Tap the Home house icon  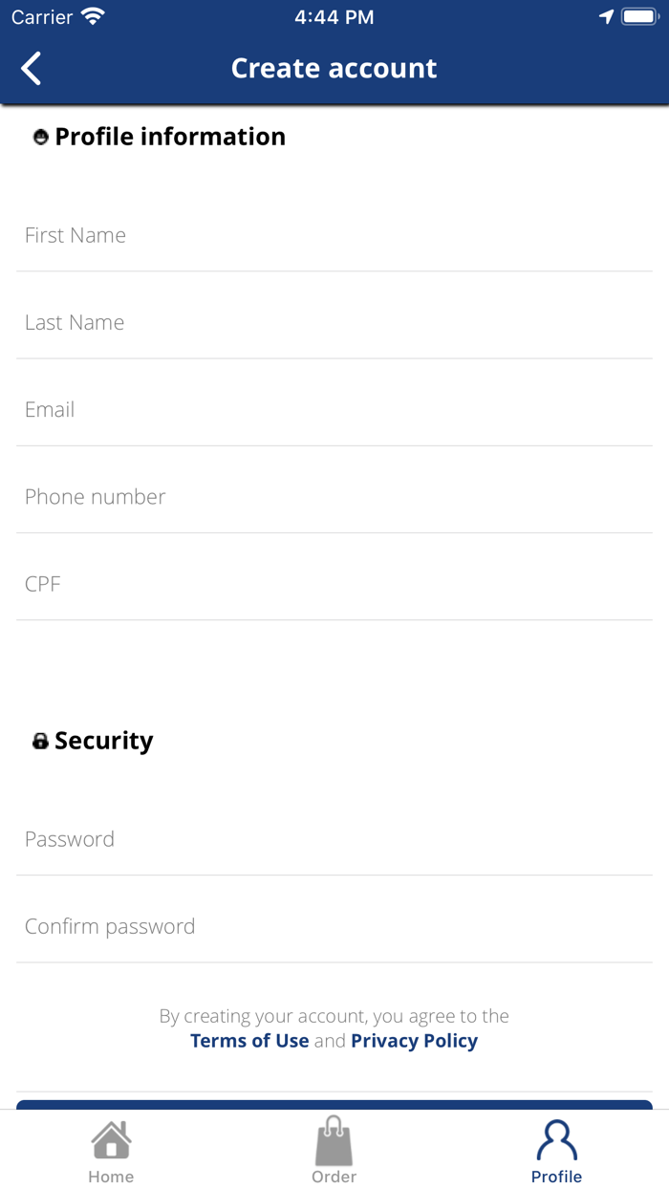(x=111, y=1140)
